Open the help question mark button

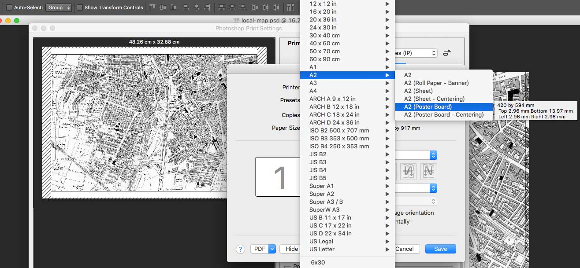(240, 249)
